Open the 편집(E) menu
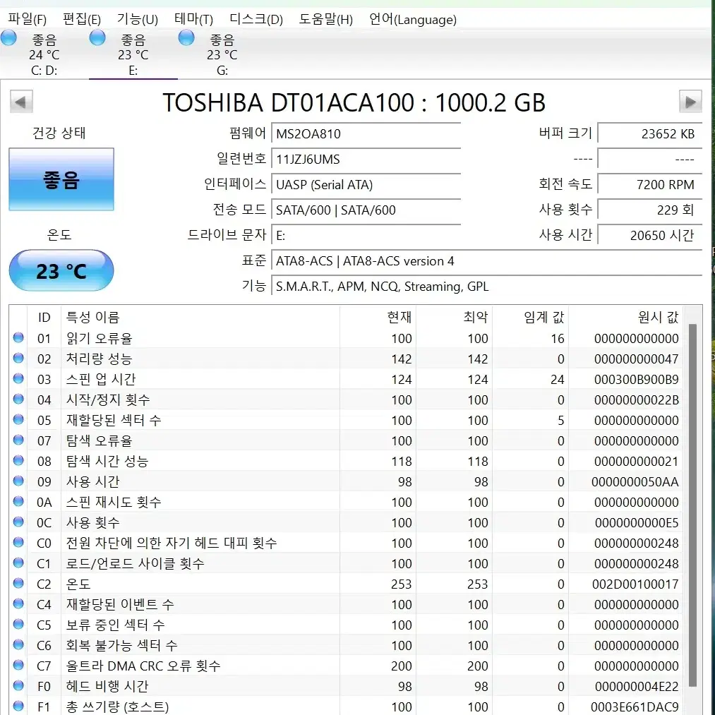715x715 pixels. pos(82,19)
